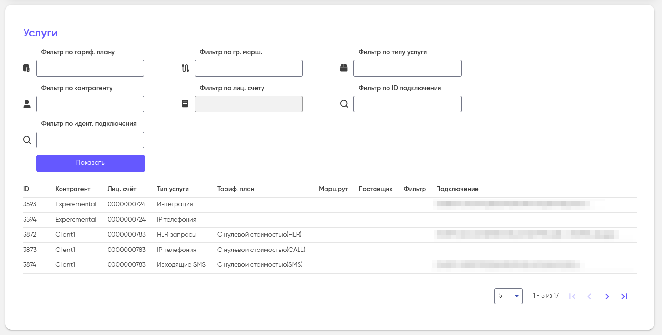
Task: Open the rows-per-page dropdown
Action: pyautogui.click(x=508, y=296)
